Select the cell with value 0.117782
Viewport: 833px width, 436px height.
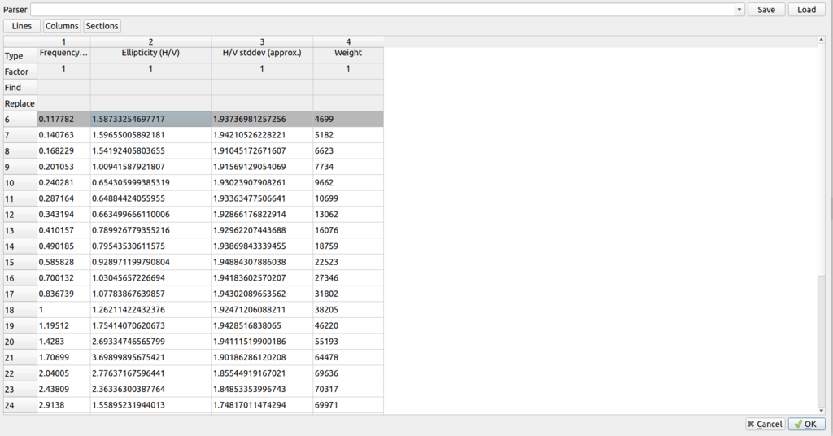[63, 120]
